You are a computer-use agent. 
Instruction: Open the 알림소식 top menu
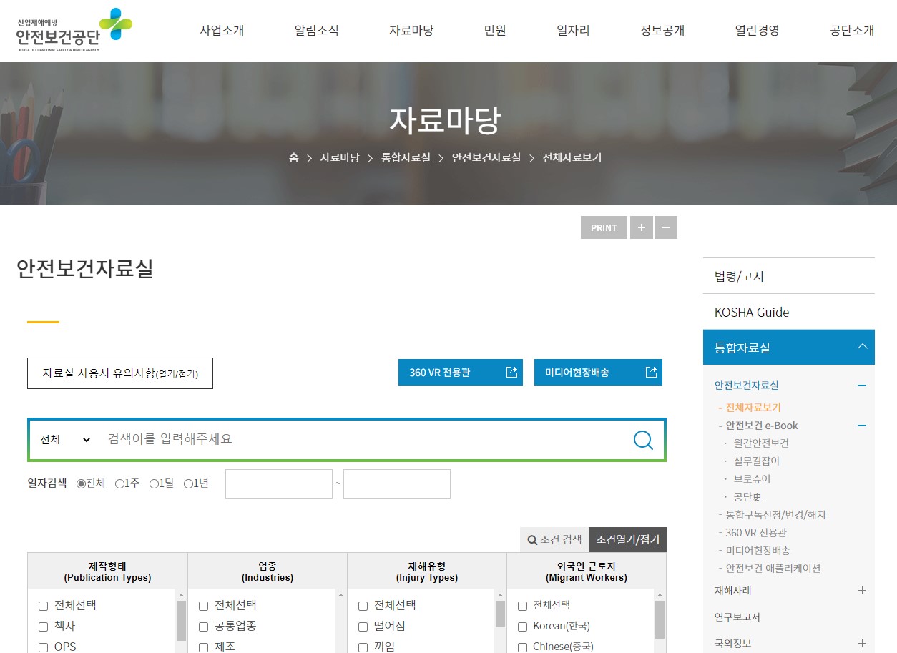(316, 30)
